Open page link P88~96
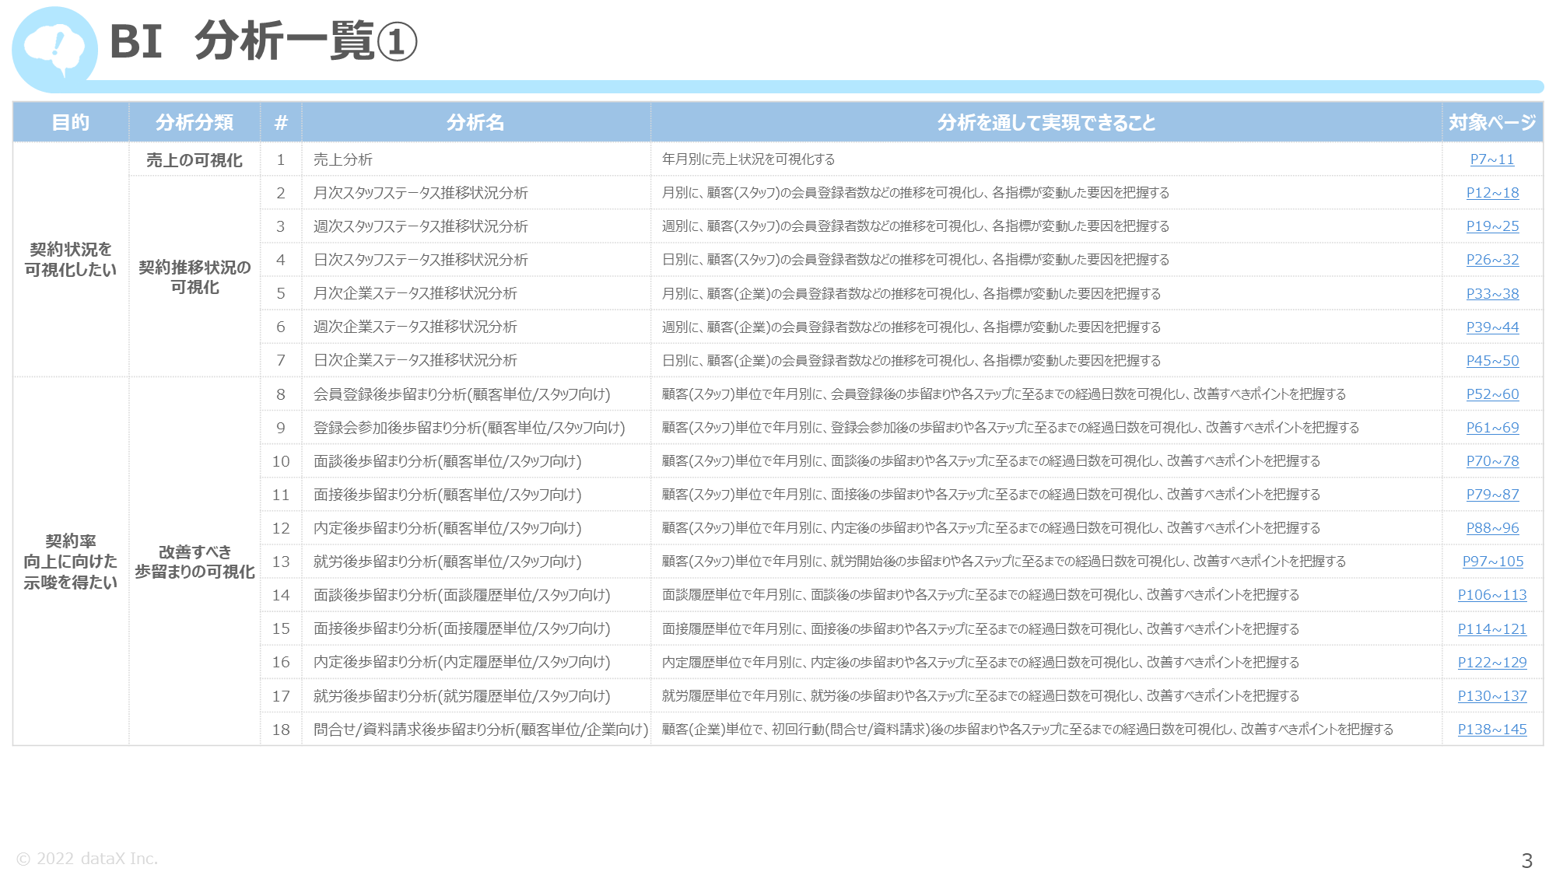The width and height of the screenshot is (1556, 875). [1492, 528]
